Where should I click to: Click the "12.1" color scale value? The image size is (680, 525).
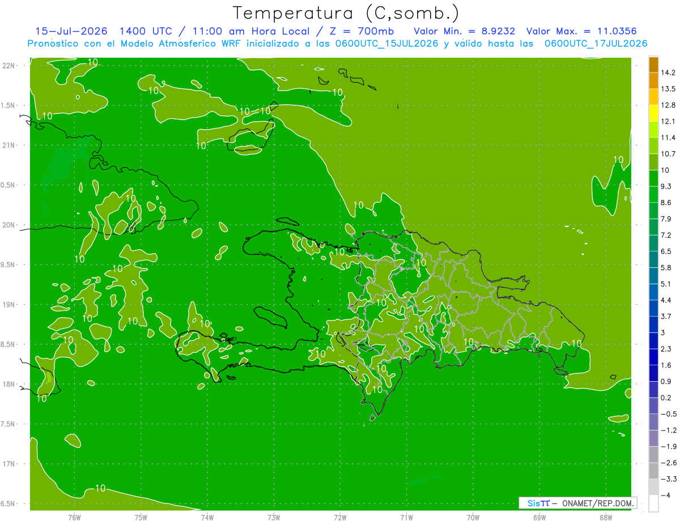click(668, 122)
